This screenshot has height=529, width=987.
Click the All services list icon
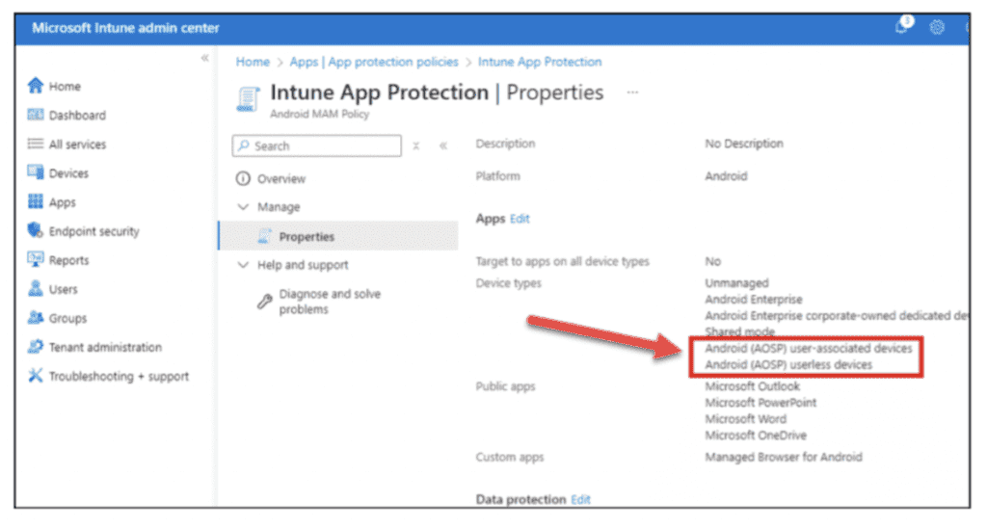(x=36, y=144)
